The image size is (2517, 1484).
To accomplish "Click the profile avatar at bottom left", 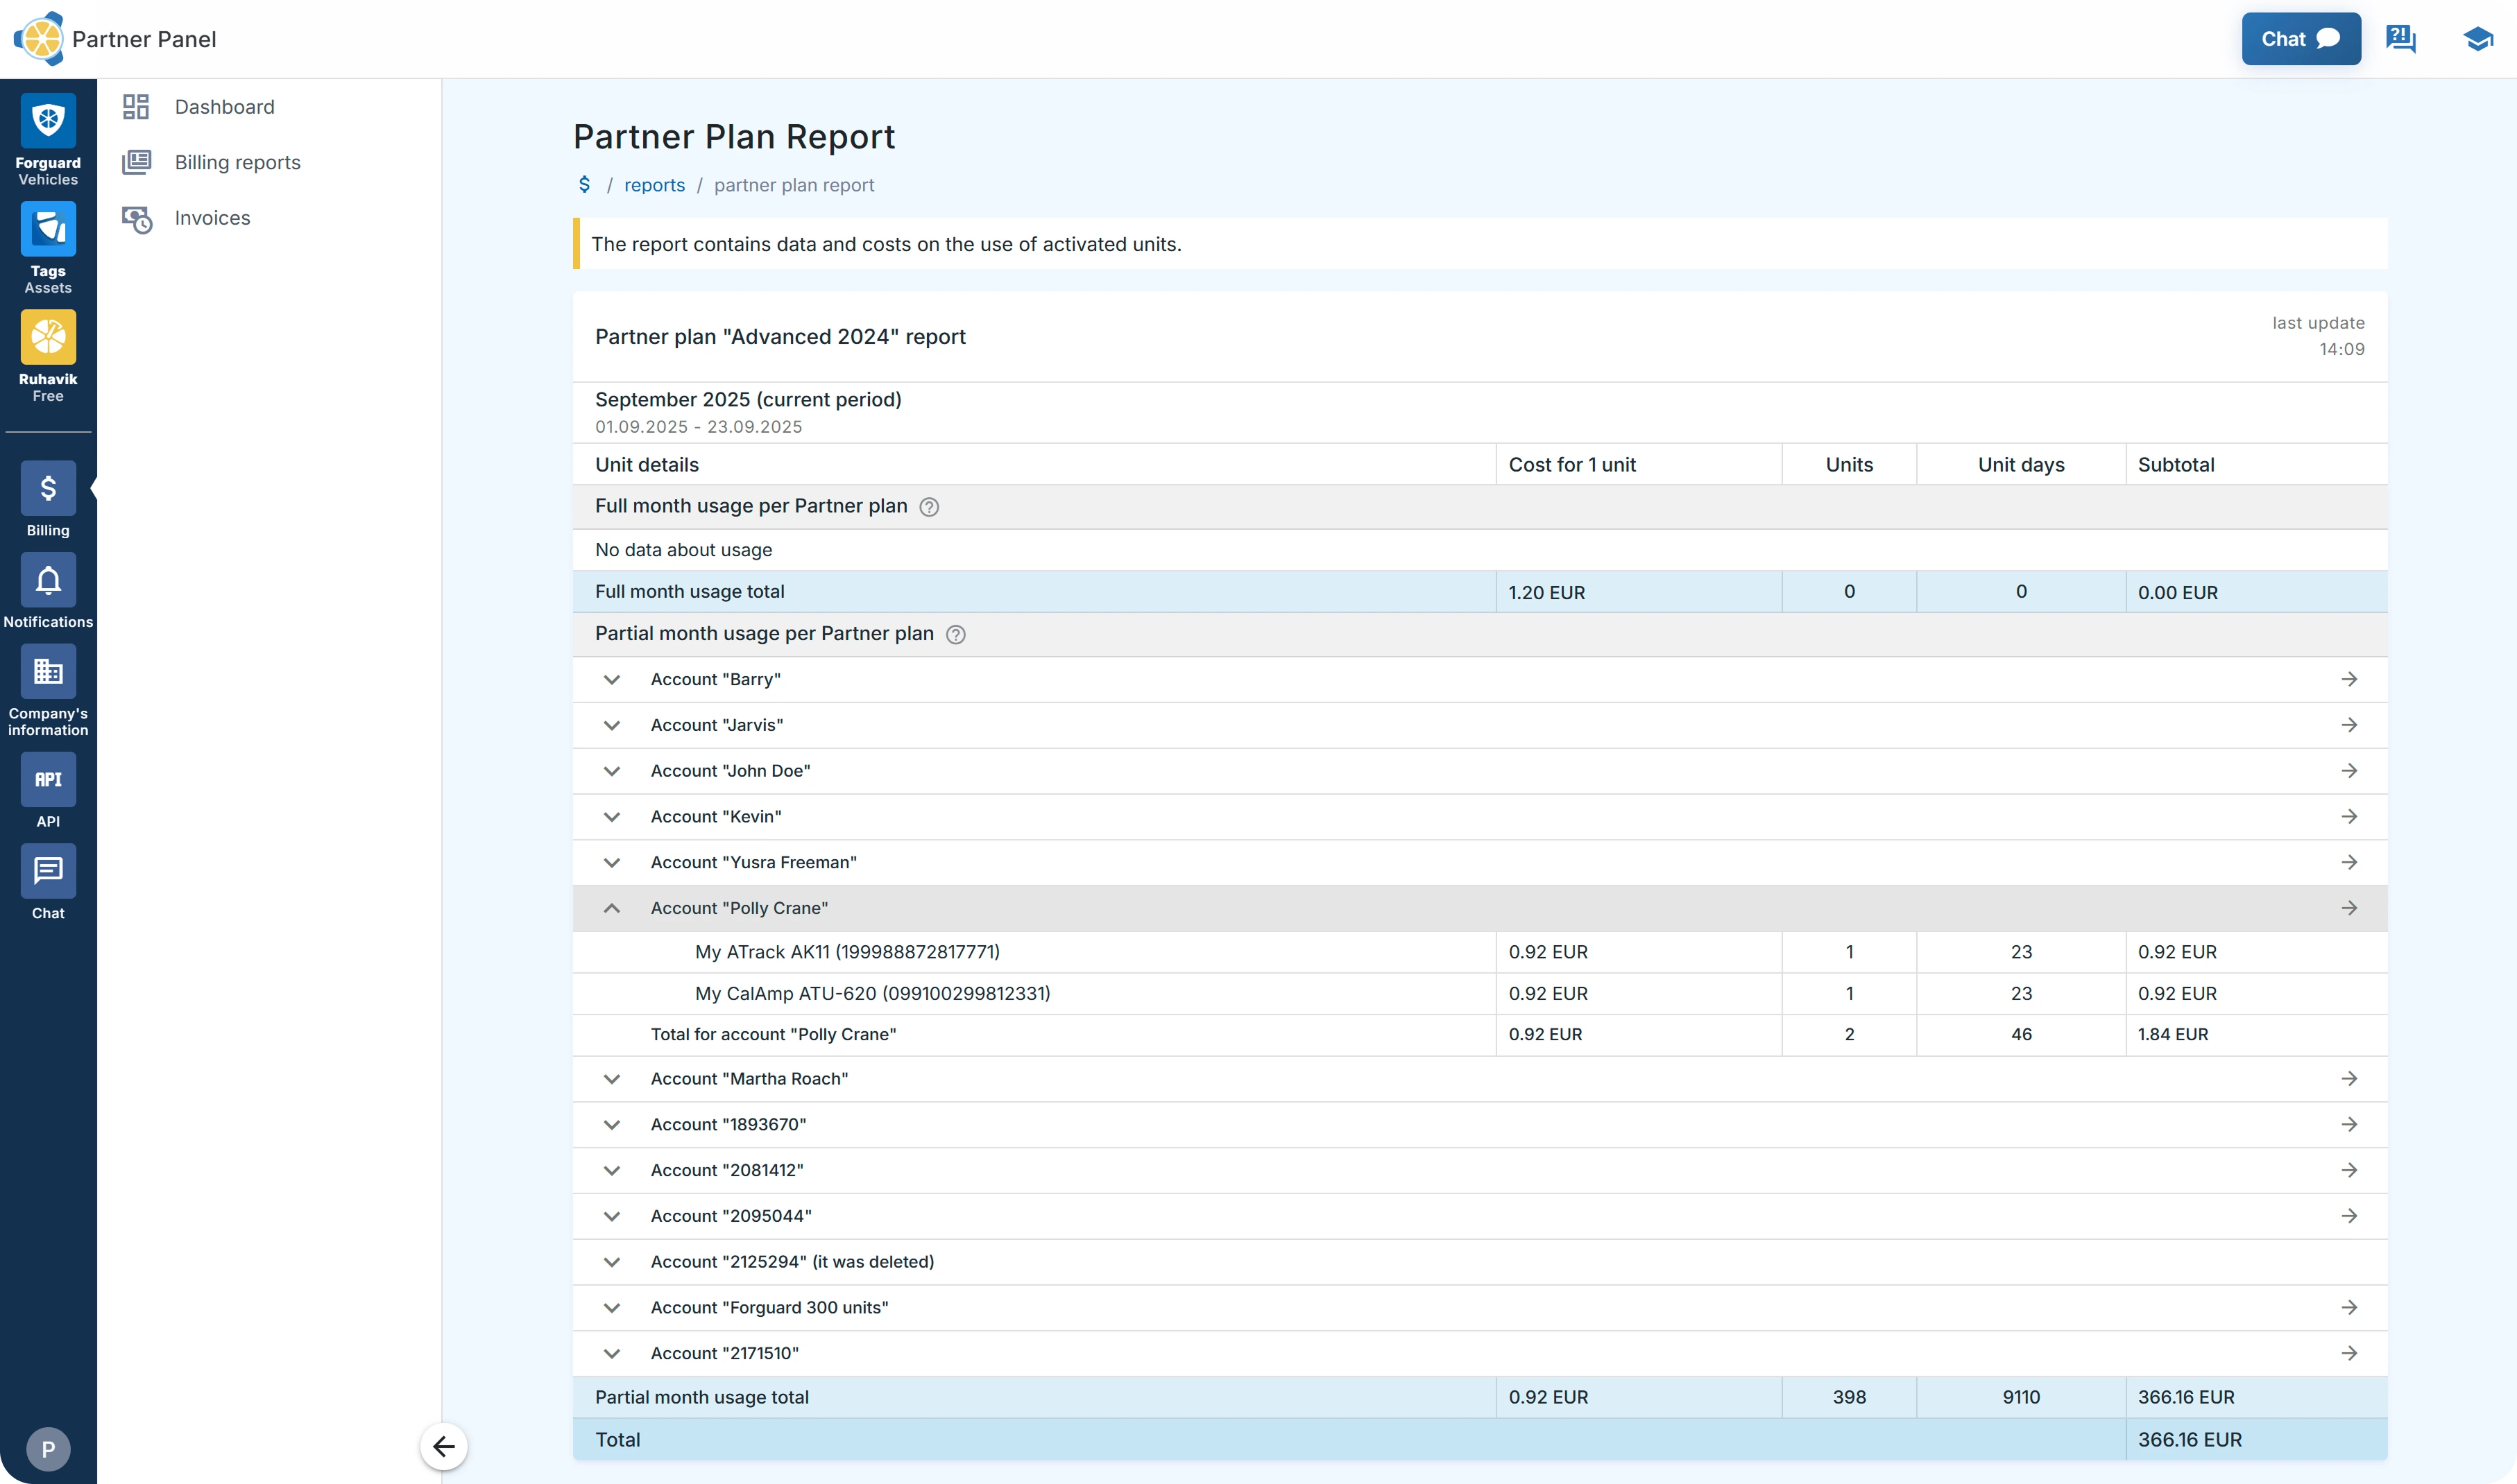I will (47, 1448).
